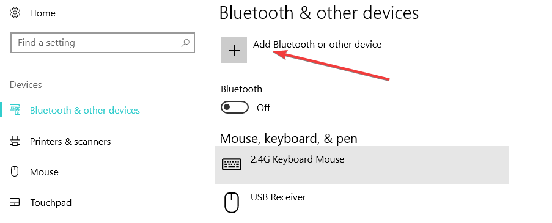Click the mouse icon for USB Receiver
This screenshot has height=223, width=552.
[x=232, y=203]
